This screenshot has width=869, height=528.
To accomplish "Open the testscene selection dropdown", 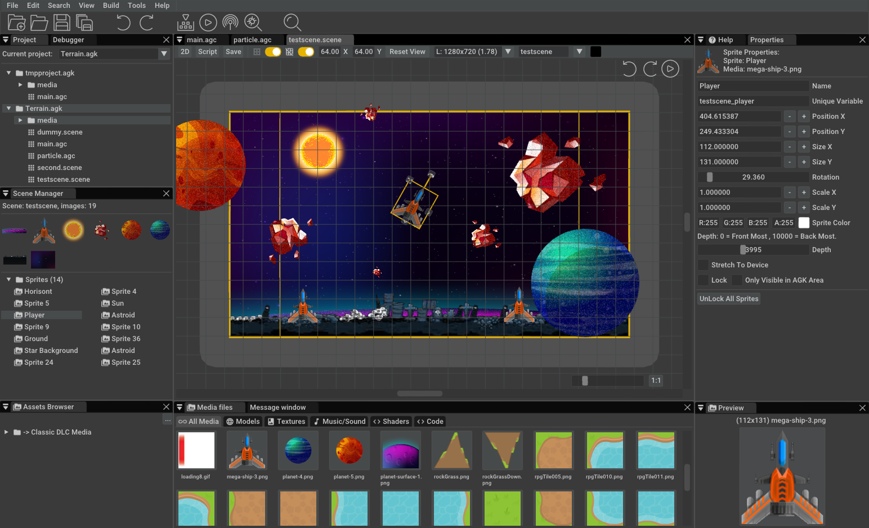I will click(x=579, y=52).
